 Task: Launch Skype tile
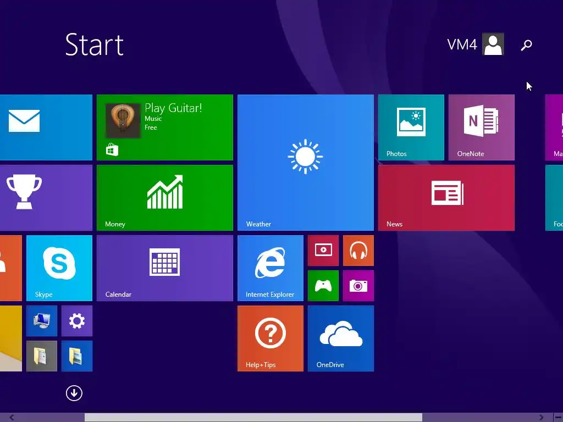pos(59,268)
